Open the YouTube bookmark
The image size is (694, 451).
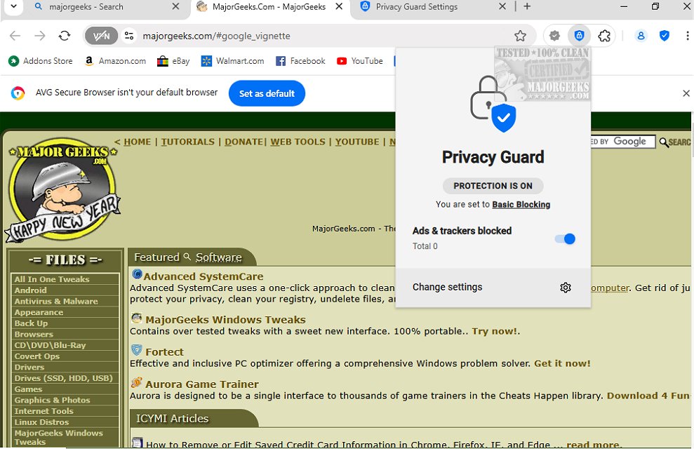(359, 61)
